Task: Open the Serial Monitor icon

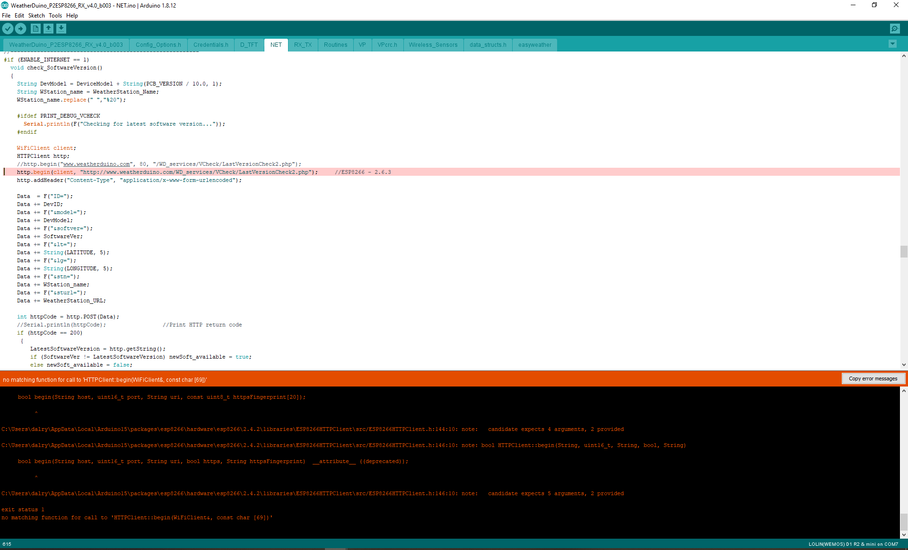Action: pyautogui.click(x=895, y=29)
